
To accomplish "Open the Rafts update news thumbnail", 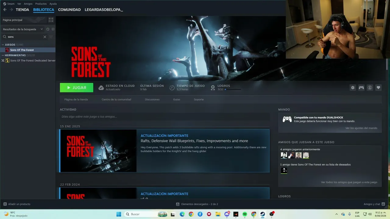I will pos(98,151).
